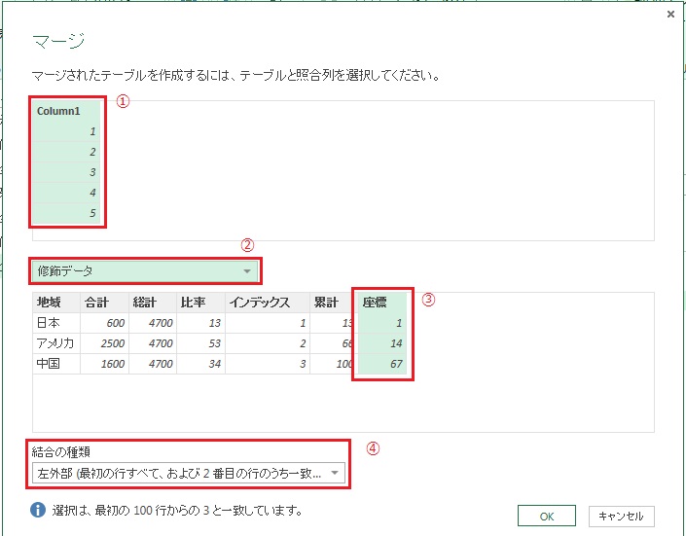This screenshot has width=686, height=536.
Task: Click the 67 value in 座標 column
Action: point(382,364)
